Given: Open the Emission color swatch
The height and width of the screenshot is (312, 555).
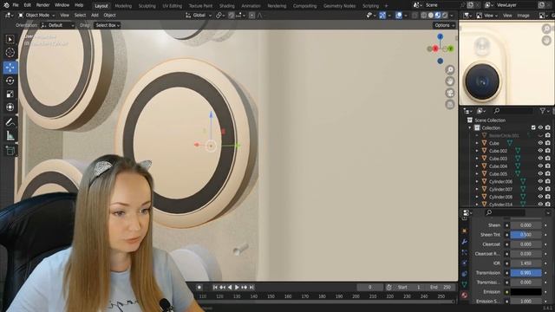Looking at the screenshot, I should (526, 292).
